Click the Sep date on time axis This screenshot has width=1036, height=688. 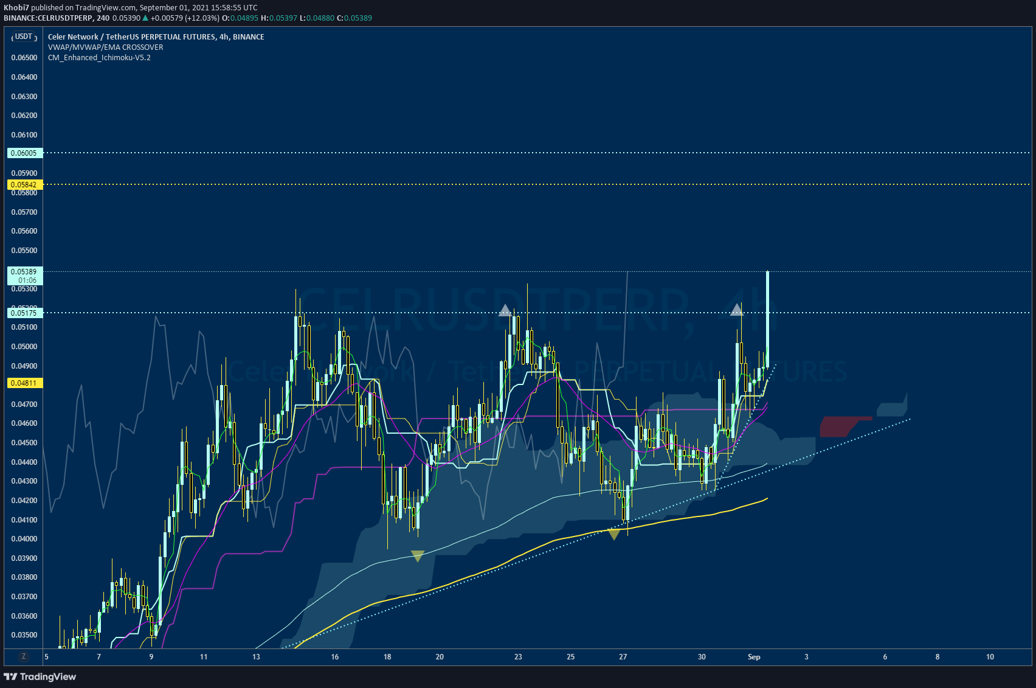click(754, 657)
